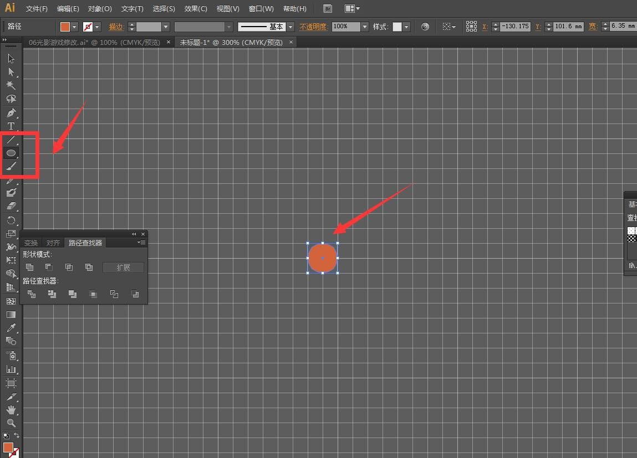Click the X coordinate input field

515,27
